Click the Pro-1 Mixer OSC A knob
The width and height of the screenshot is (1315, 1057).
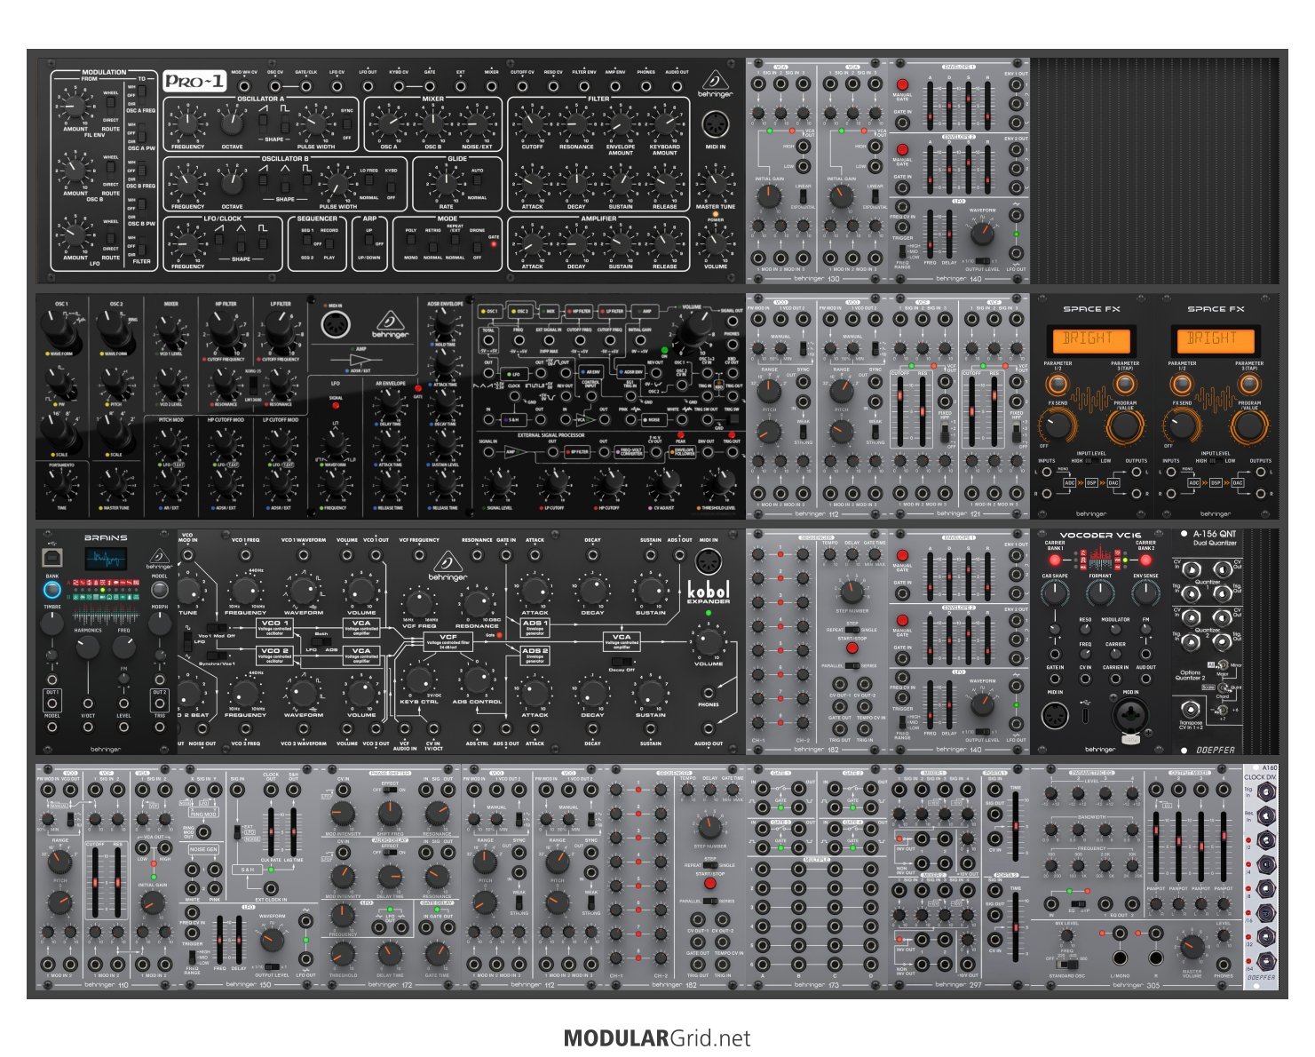coord(389,124)
